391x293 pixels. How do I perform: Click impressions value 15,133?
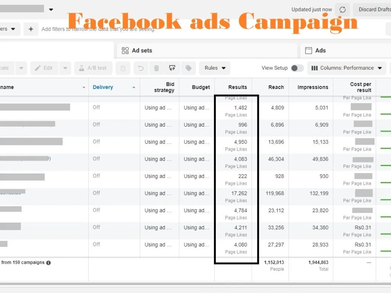click(320, 142)
